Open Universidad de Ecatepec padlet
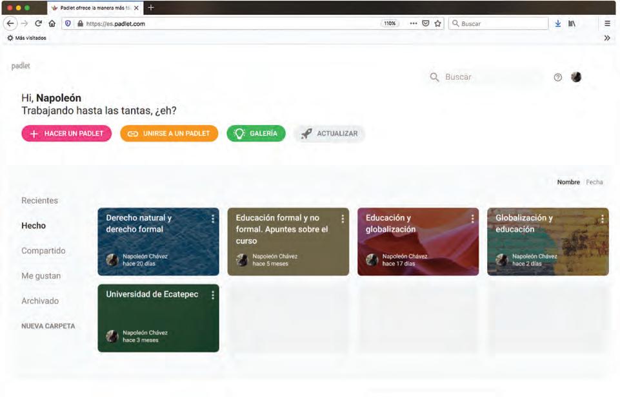This screenshot has width=620, height=397. [158, 318]
